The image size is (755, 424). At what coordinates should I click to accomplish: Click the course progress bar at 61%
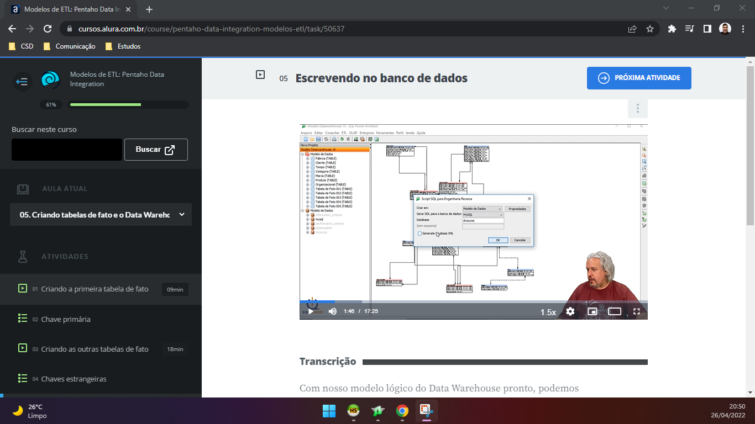[128, 104]
